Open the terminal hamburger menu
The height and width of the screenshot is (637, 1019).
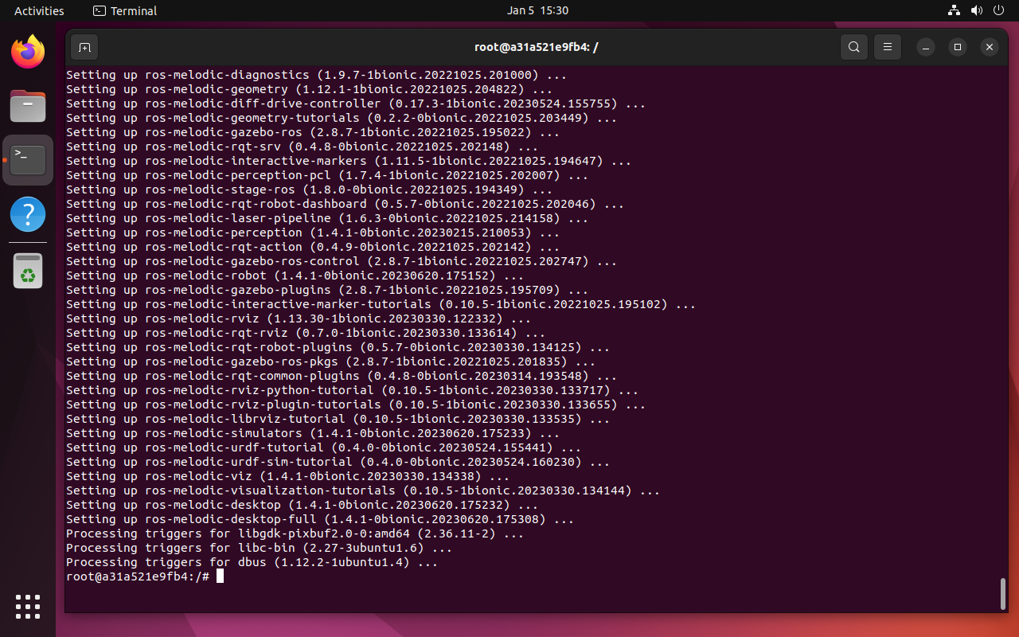tap(888, 47)
